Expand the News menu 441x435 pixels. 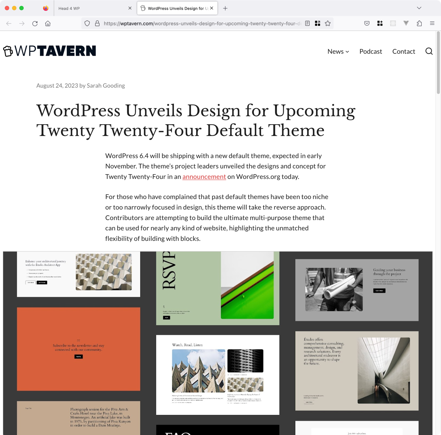pyautogui.click(x=338, y=51)
